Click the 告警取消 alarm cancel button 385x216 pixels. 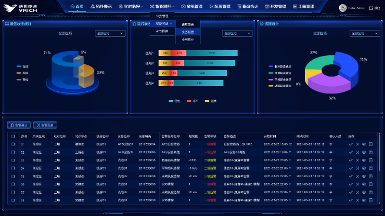45,125
